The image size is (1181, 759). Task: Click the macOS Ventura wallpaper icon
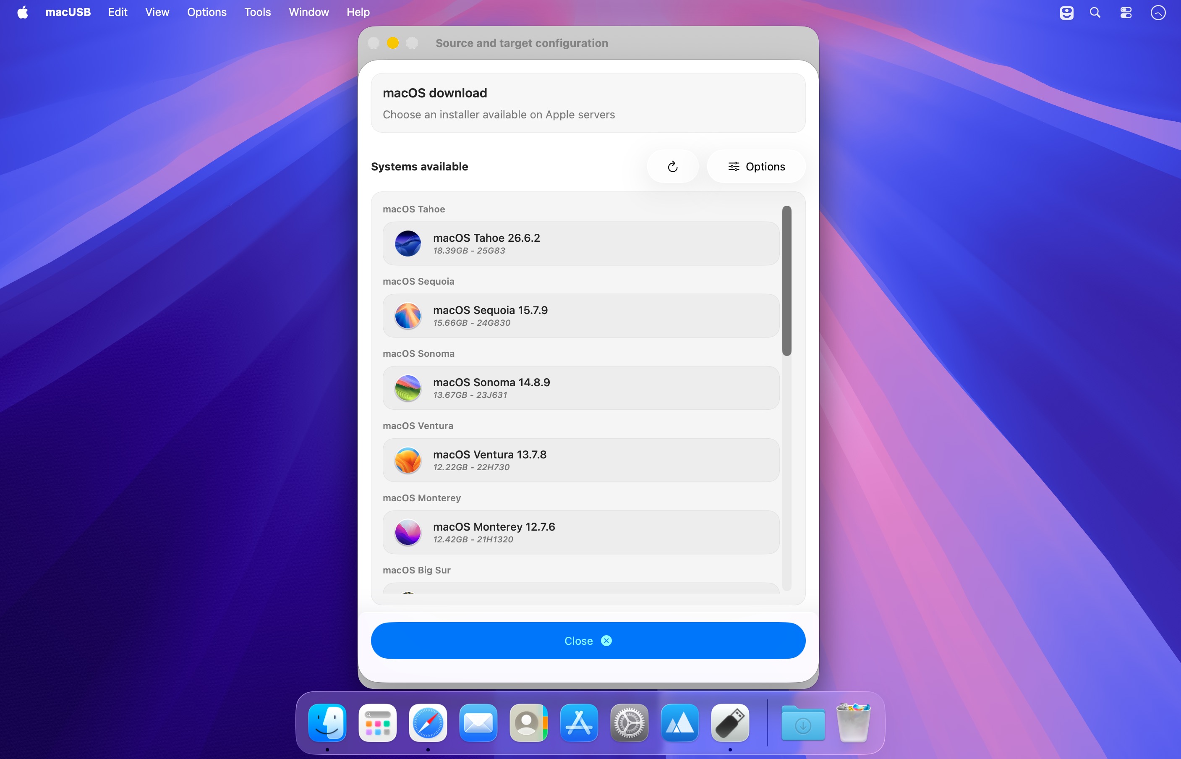point(408,460)
